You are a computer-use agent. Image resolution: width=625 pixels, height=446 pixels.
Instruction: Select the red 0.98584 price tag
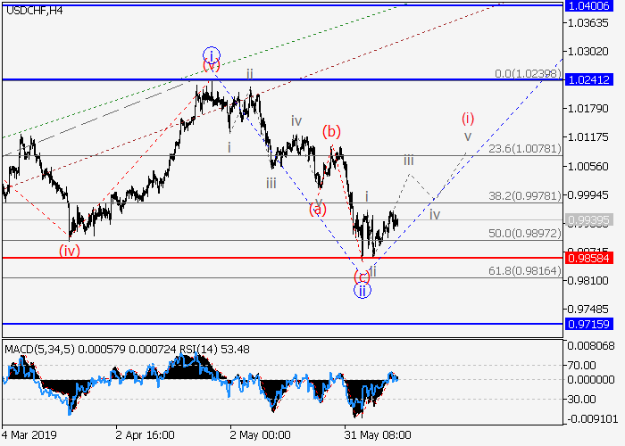click(588, 258)
